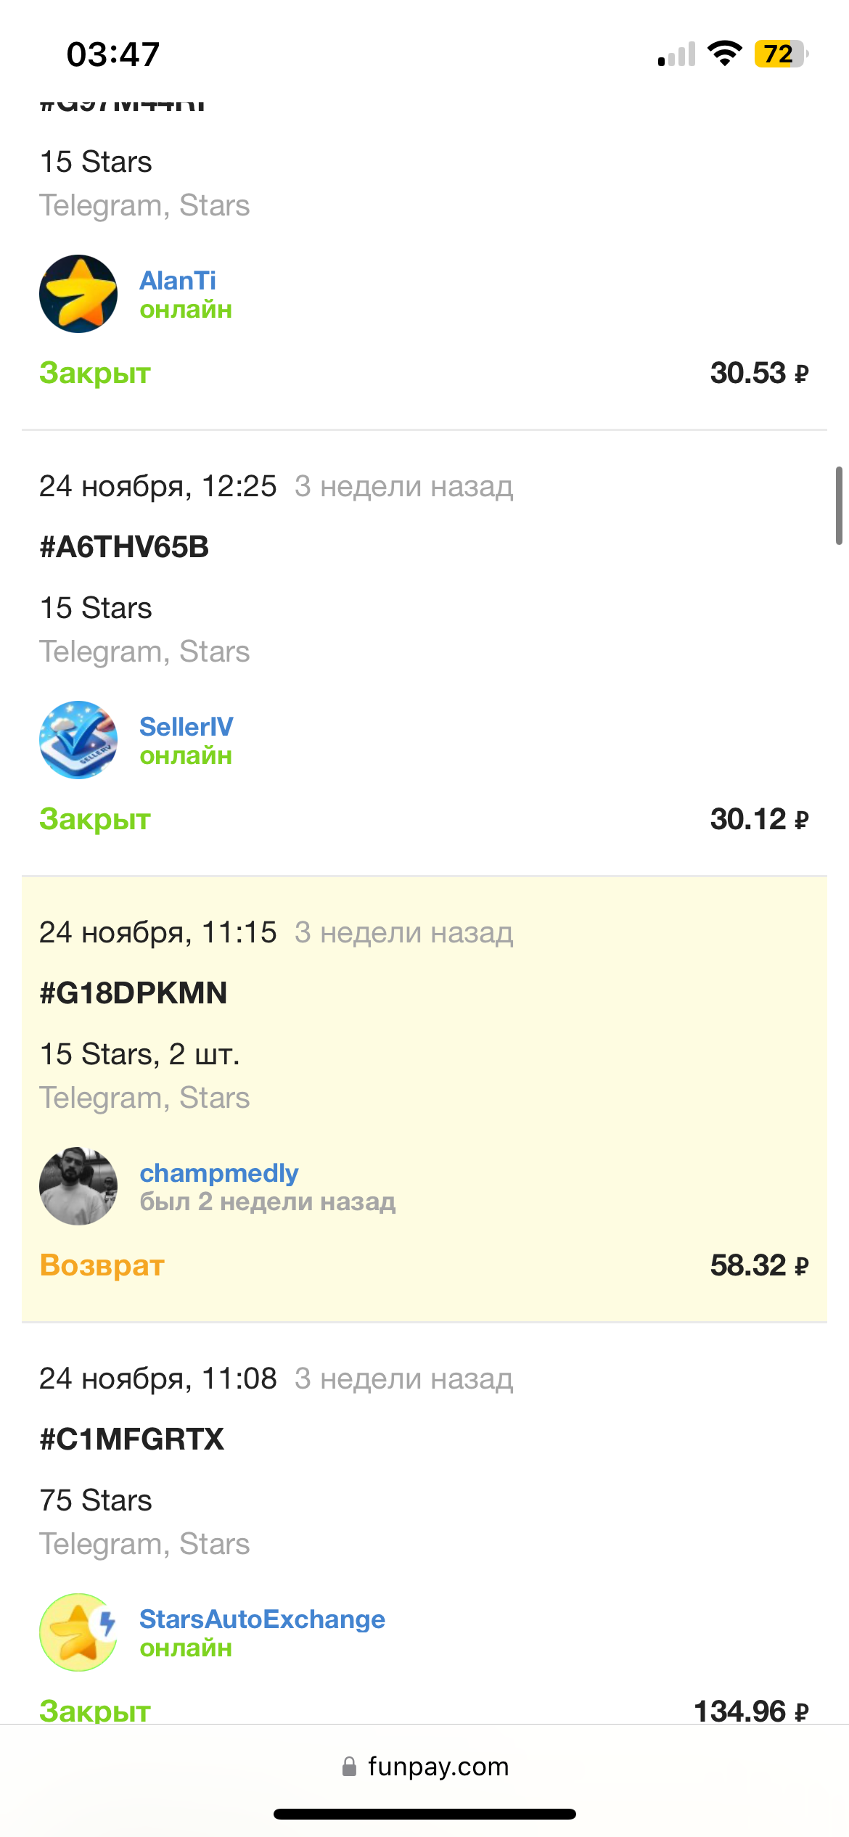Open the SellerIV seller link

point(186,726)
